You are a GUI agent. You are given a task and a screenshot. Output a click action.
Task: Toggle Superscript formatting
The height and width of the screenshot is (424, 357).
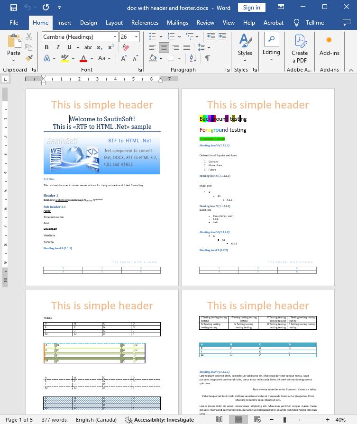[x=111, y=47]
